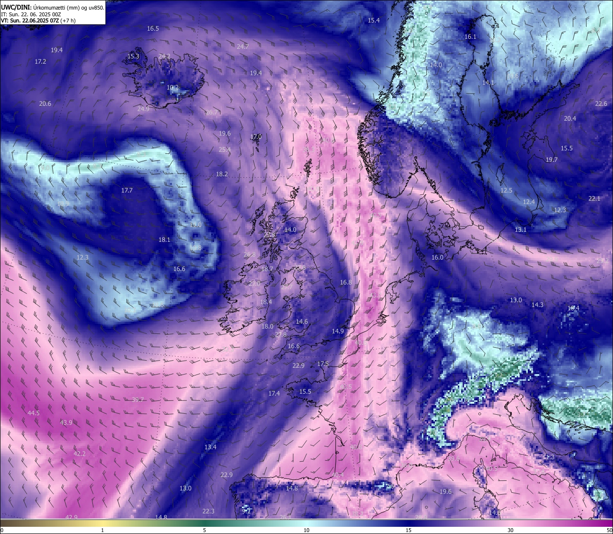Click the 18.1 value label
The height and width of the screenshot is (534, 613).
(164, 240)
